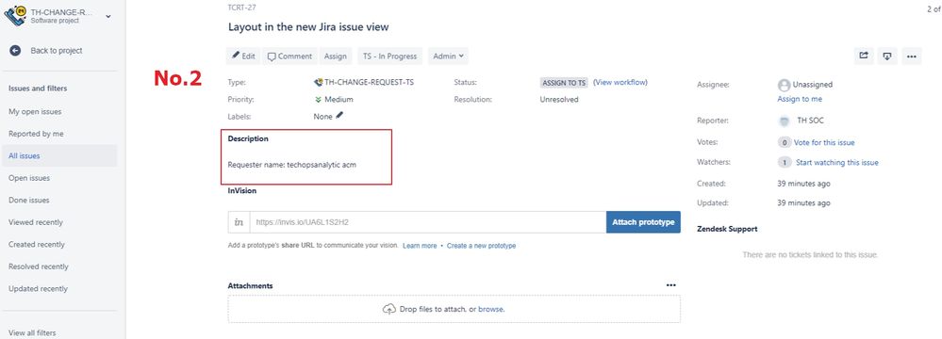Click the Medium priority icon
Image resolution: width=942 pixels, height=339 pixels.
tap(319, 100)
